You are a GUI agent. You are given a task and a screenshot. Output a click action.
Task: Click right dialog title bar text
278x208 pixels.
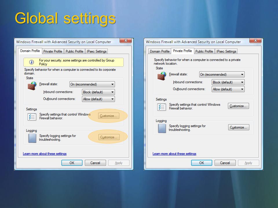pos(193,42)
